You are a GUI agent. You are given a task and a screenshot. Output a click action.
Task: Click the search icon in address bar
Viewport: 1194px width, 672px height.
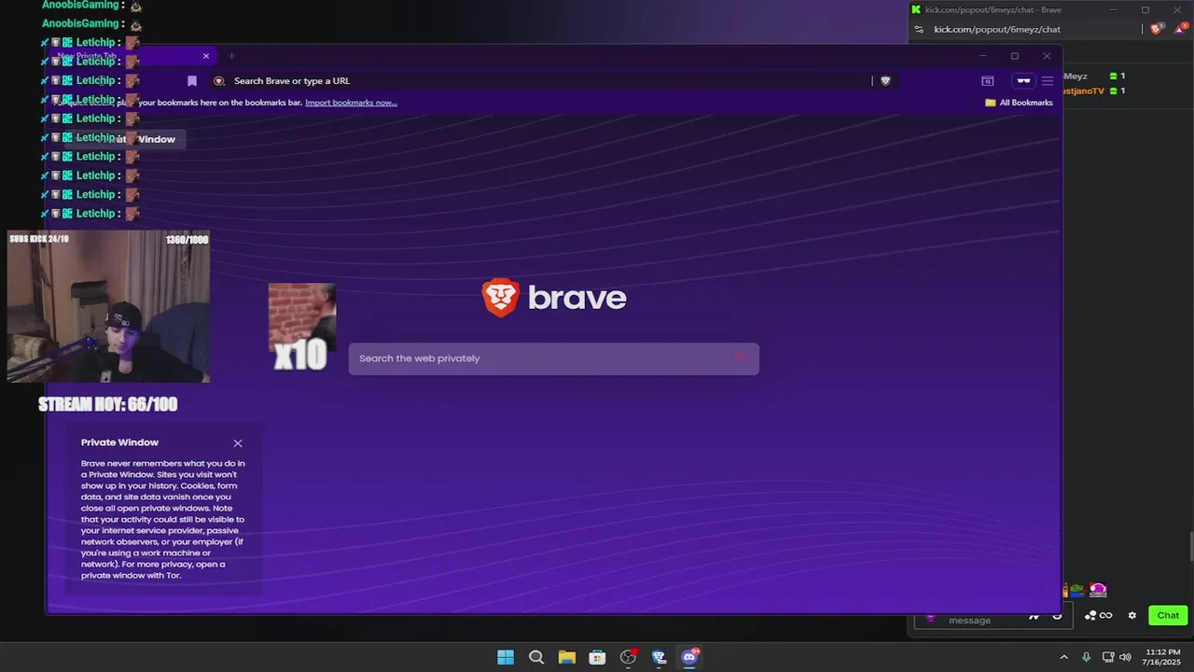pos(219,81)
